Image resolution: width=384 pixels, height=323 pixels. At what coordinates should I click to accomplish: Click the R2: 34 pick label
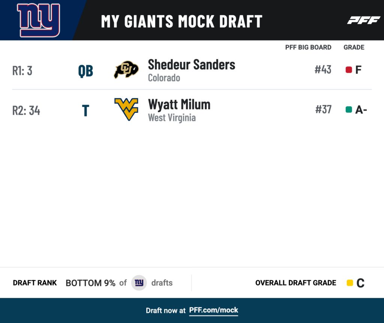point(26,111)
